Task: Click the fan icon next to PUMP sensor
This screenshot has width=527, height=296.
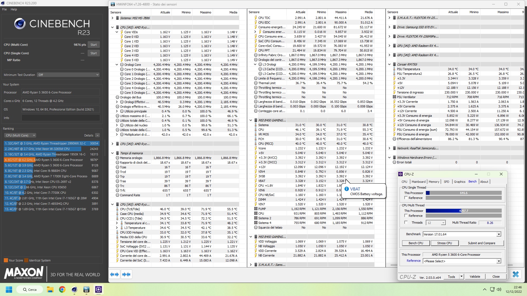Action: coord(256,209)
